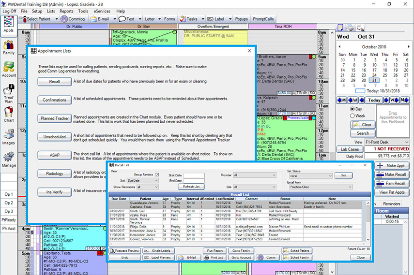Open the Provider dropdown in Recall List

[255, 175]
